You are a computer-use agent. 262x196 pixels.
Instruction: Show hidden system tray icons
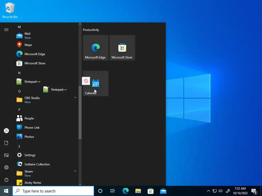point(209,191)
